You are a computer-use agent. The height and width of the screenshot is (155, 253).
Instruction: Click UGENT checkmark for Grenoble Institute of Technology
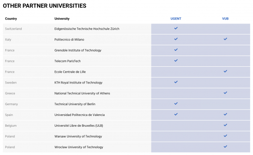click(176, 50)
